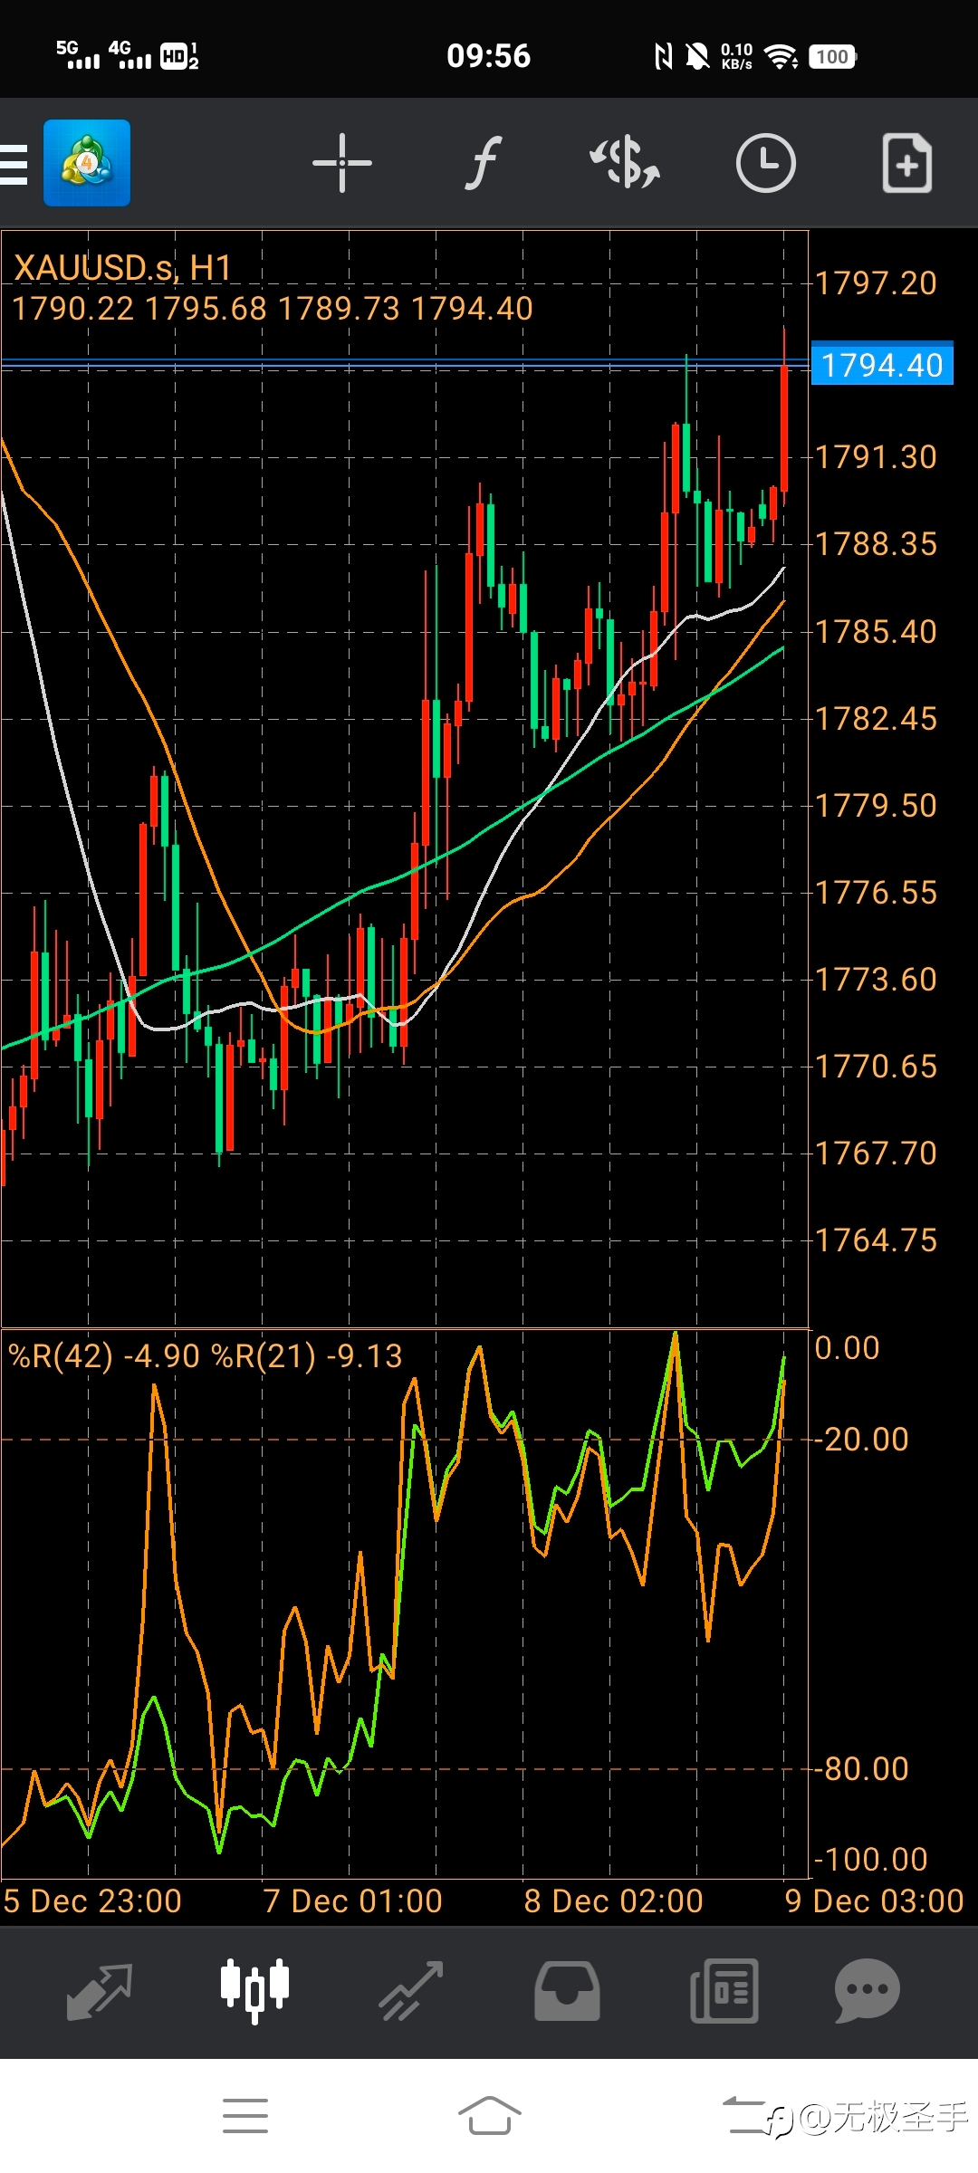Tap the 7 Dec 01:00 time label

353,1900
